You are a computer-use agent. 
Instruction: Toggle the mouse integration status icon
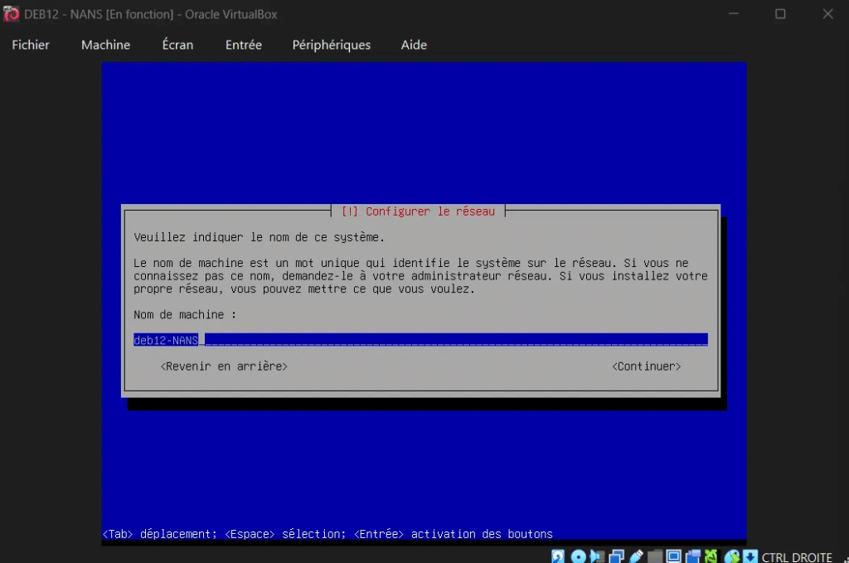coord(731,556)
